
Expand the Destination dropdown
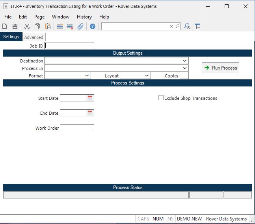coord(185,61)
